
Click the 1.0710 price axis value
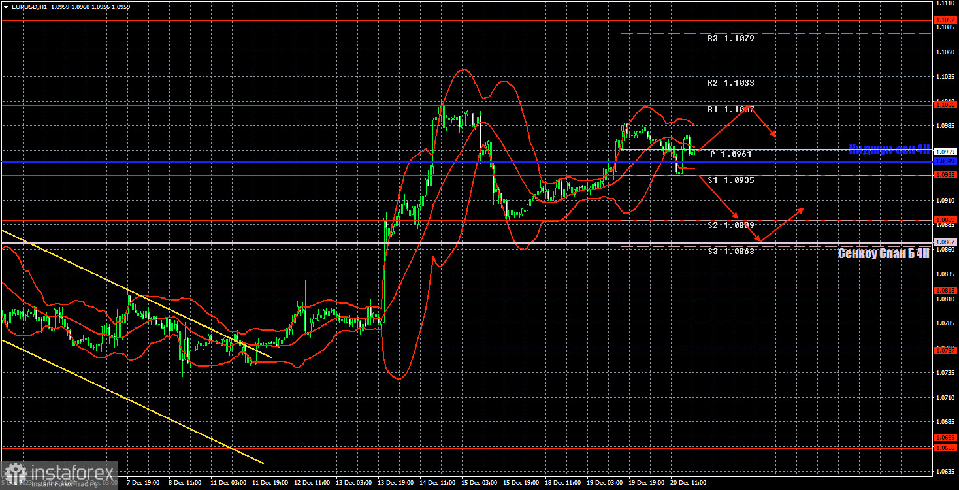click(x=946, y=397)
